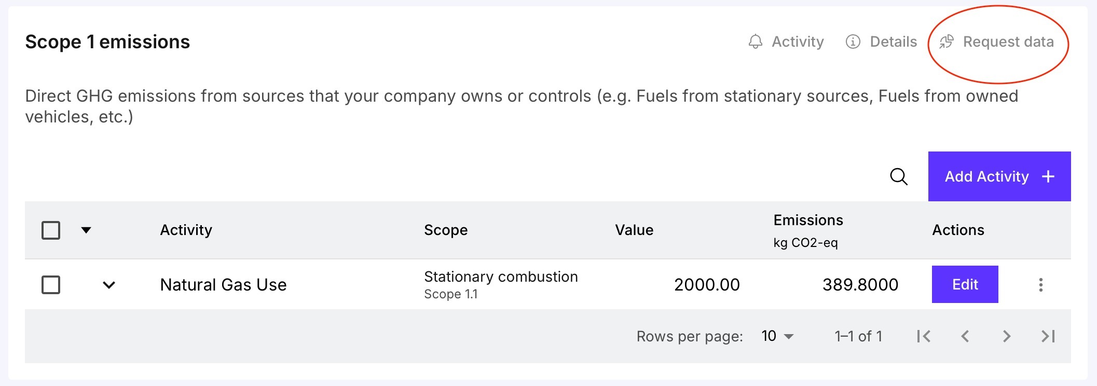
Task: Click the Add Activity button
Action: pos(999,176)
